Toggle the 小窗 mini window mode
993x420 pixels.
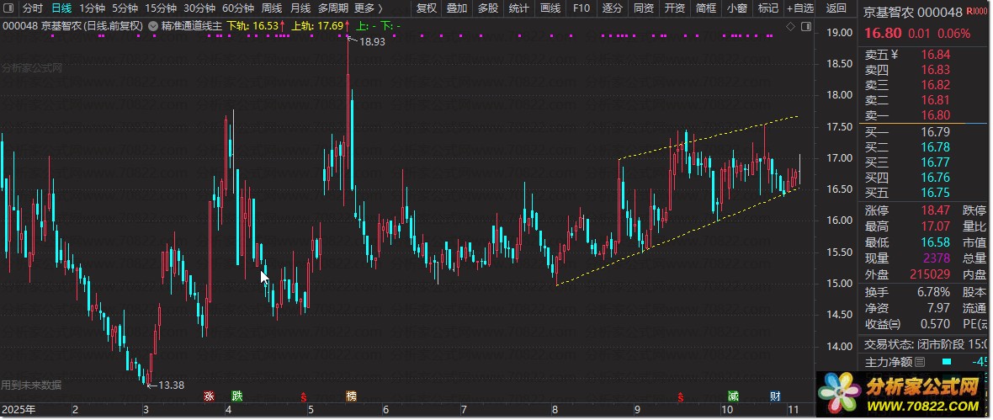(x=736, y=8)
